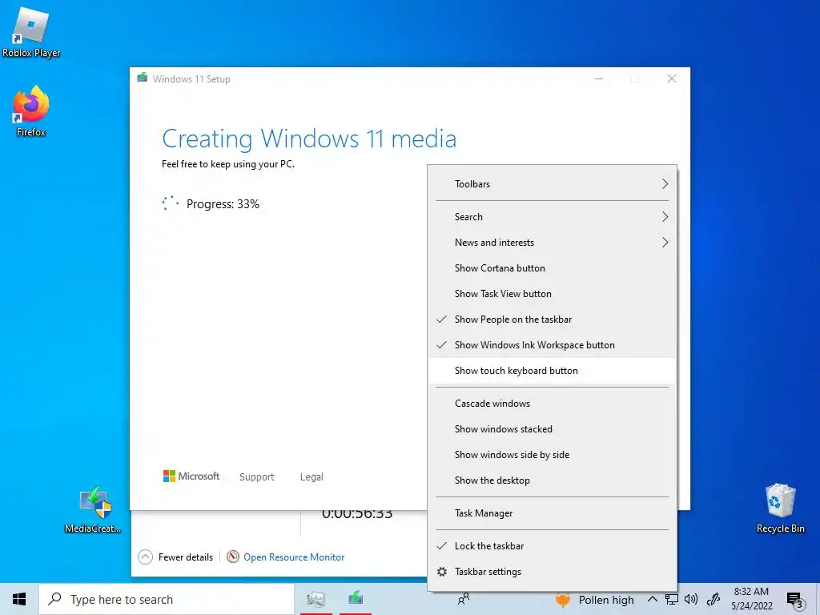Screen dimensions: 820x615
Task: Click the Open Resource Monitor link
Action: 294,557
